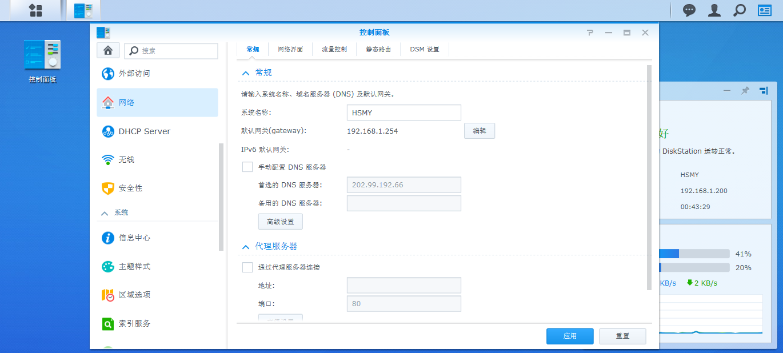Click the home icon in Control Panel

click(x=108, y=50)
